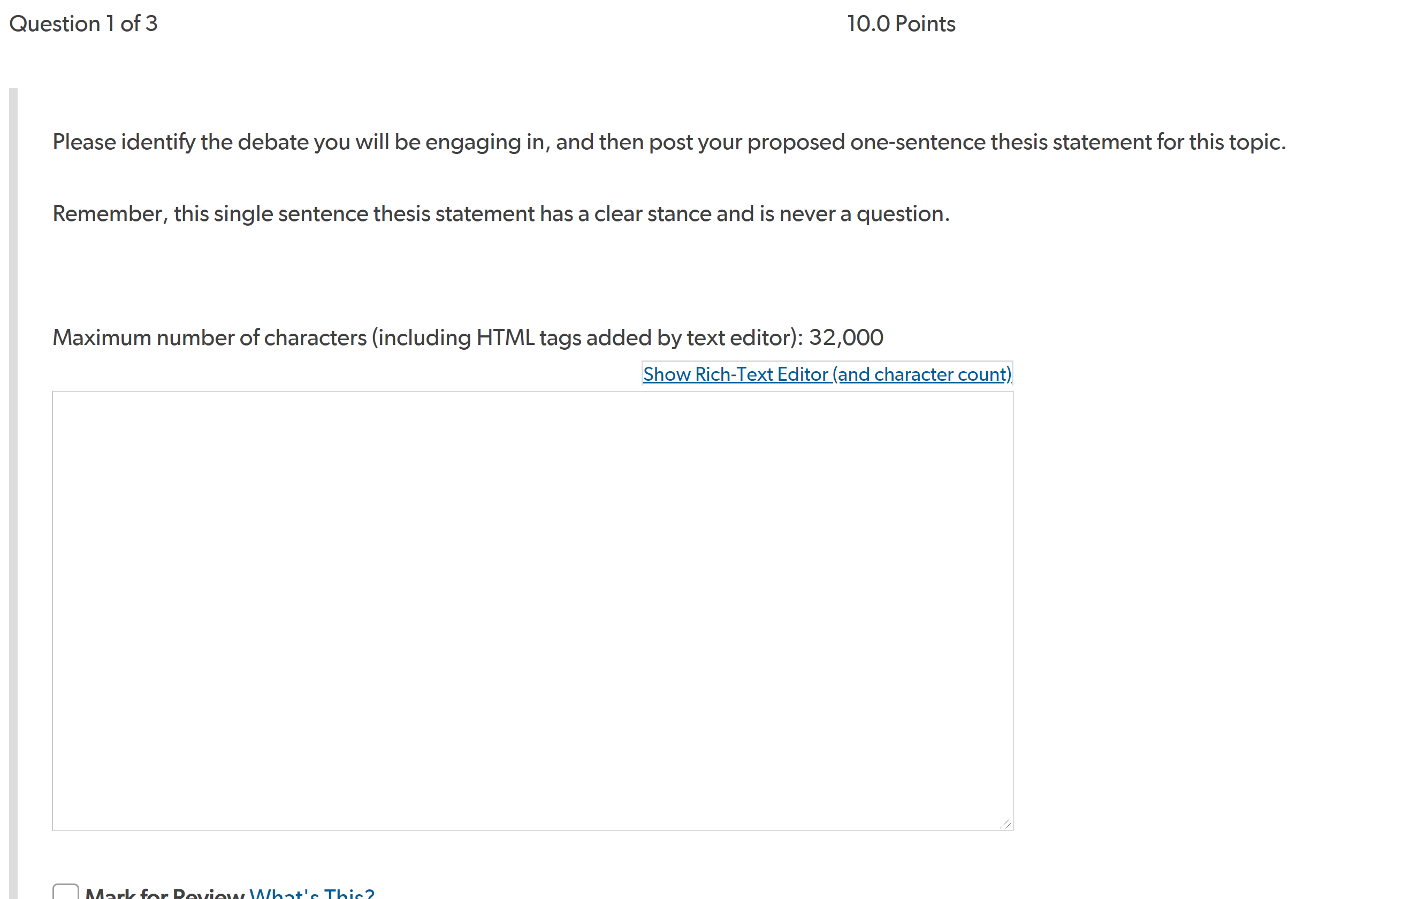
Task: Select the Question 1 of 3 heading
Action: [x=83, y=24]
